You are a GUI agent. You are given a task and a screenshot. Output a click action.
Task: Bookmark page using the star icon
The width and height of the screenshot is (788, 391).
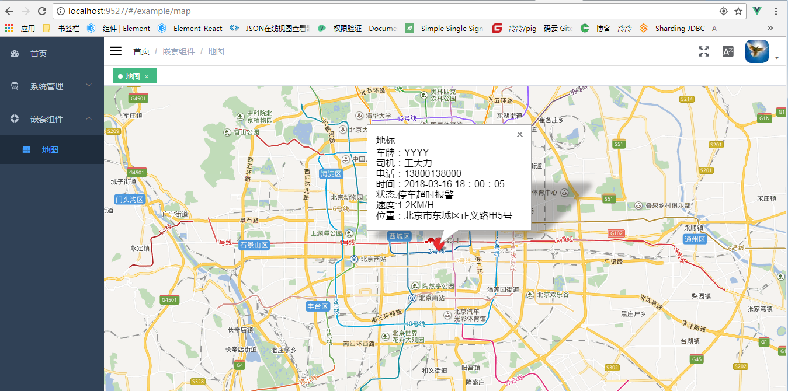coord(738,11)
